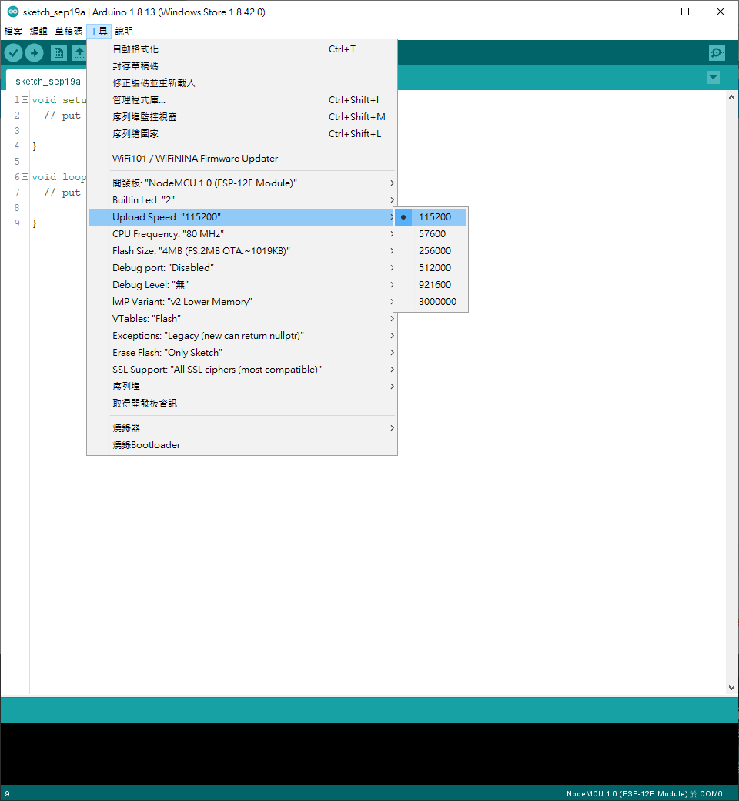Open 管理程式庫... from the menu
Viewport: 739px width, 801px height.
click(x=242, y=99)
